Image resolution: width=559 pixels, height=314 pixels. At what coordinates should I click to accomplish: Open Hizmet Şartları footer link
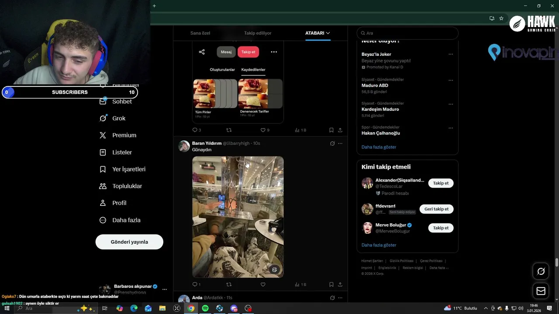(x=372, y=261)
